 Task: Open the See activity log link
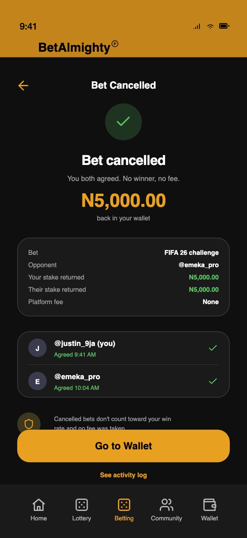pos(123,475)
